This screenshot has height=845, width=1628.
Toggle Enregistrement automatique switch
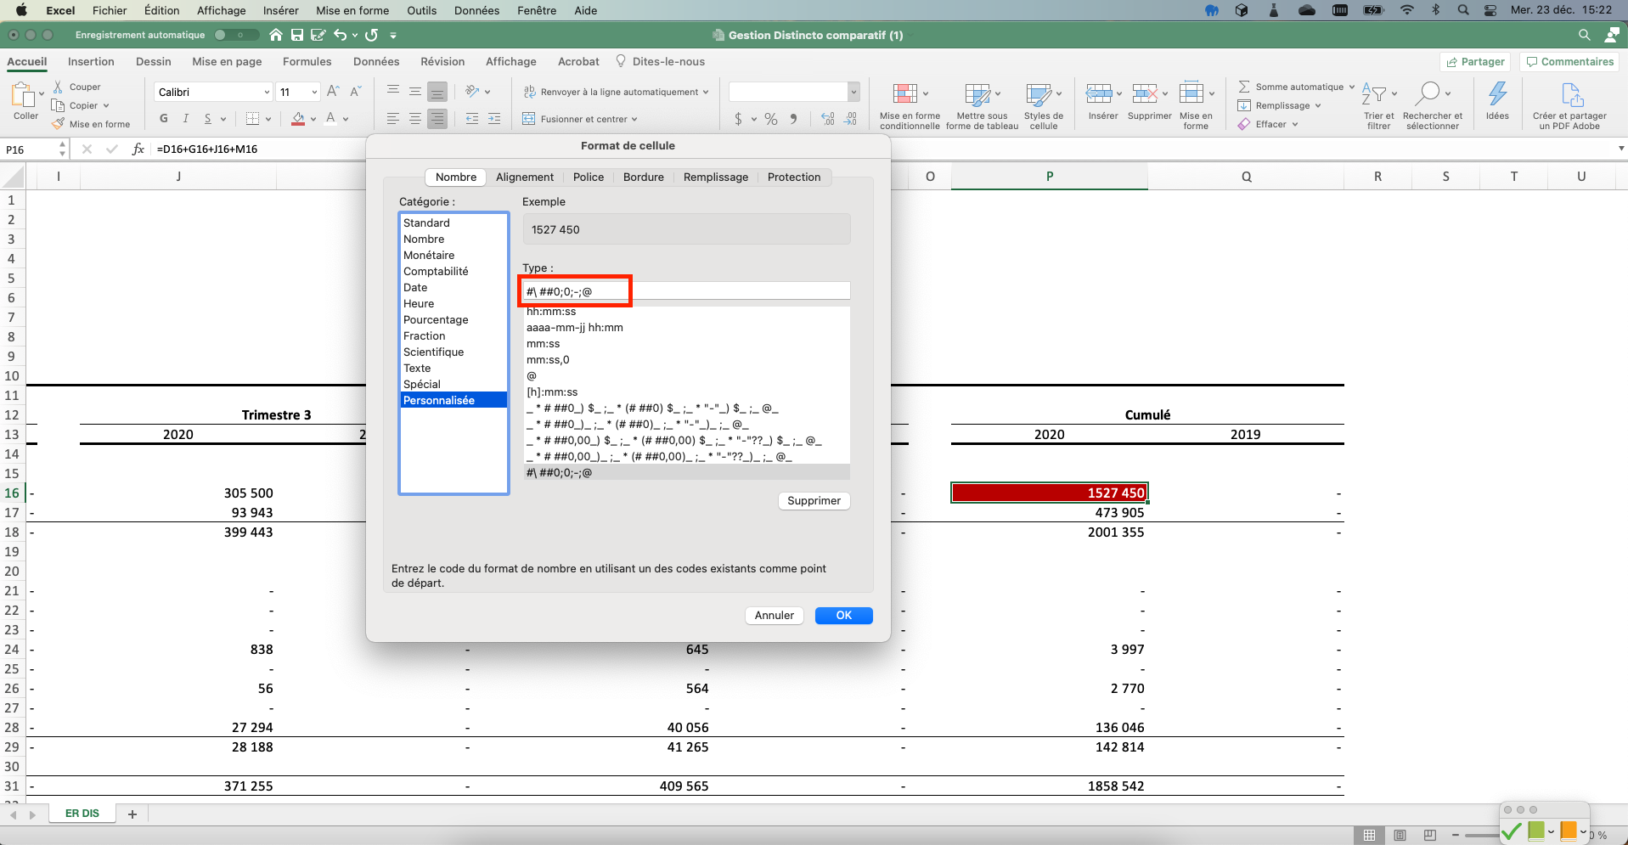coord(235,35)
